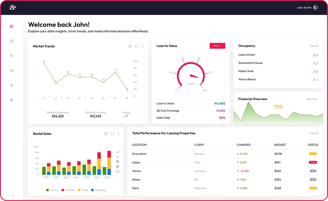Image resolution: width=328 pixels, height=201 pixels.
Task: Click the CLIENT column header
Action: coord(199,145)
